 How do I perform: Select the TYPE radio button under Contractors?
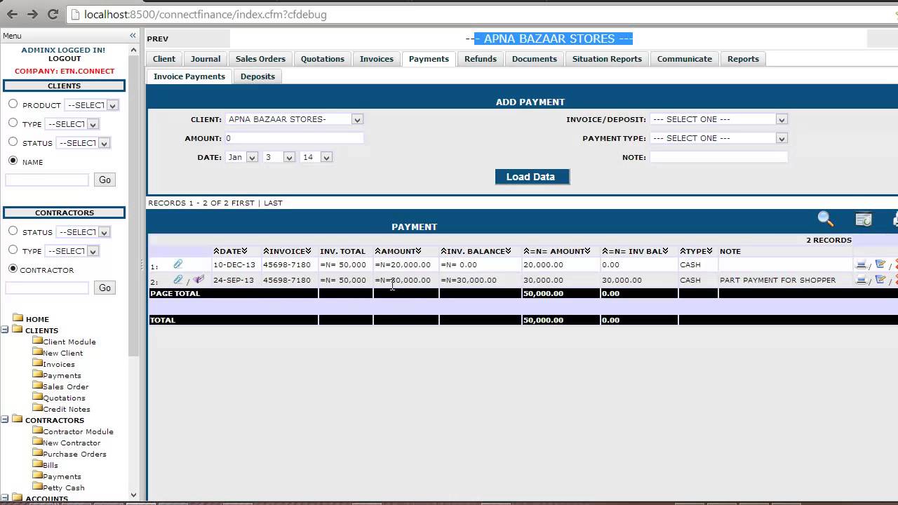click(13, 250)
